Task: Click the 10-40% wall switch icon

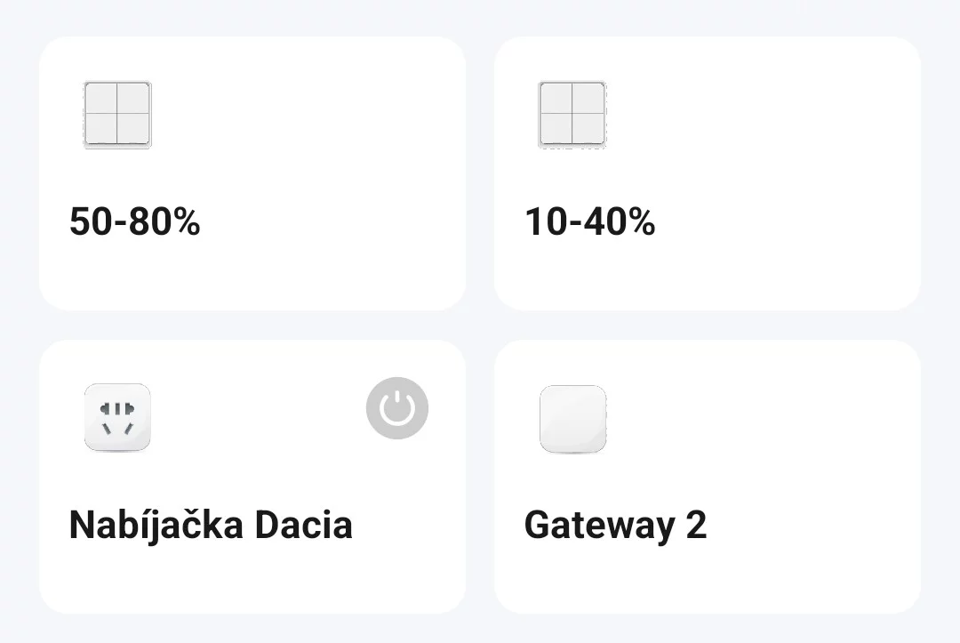Action: (572, 115)
